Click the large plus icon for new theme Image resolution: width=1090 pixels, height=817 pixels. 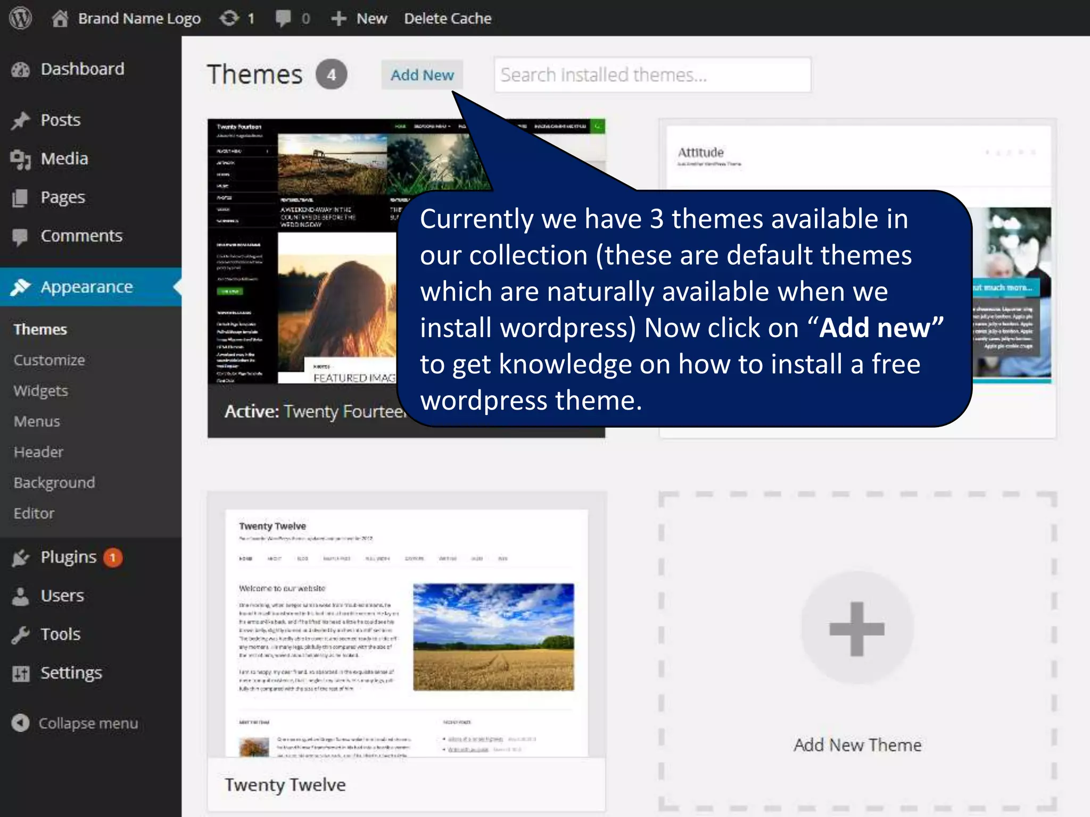click(x=857, y=629)
